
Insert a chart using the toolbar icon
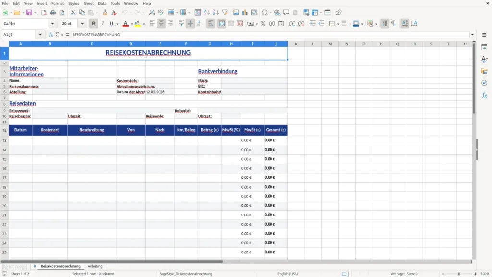(245, 13)
